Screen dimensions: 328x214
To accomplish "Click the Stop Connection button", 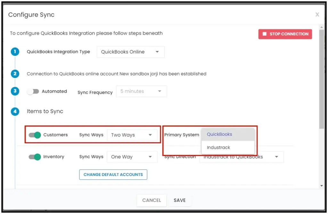I will click(285, 34).
